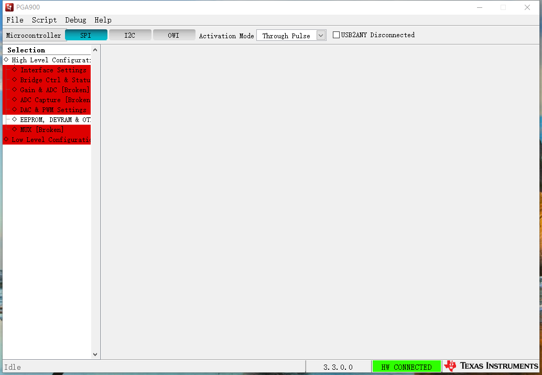Click Through Pulse combo box value
This screenshot has width=542, height=375.
click(286, 36)
